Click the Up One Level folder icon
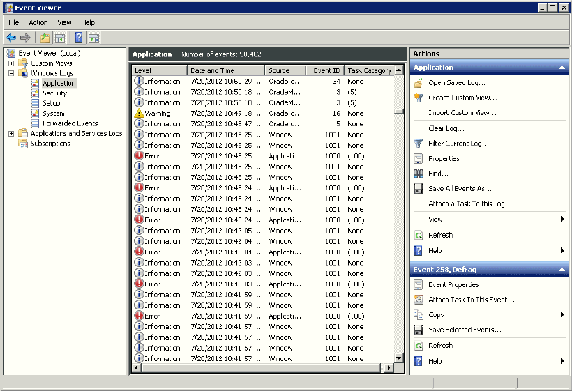Image resolution: width=572 pixels, height=391 pixels. pos(45,38)
